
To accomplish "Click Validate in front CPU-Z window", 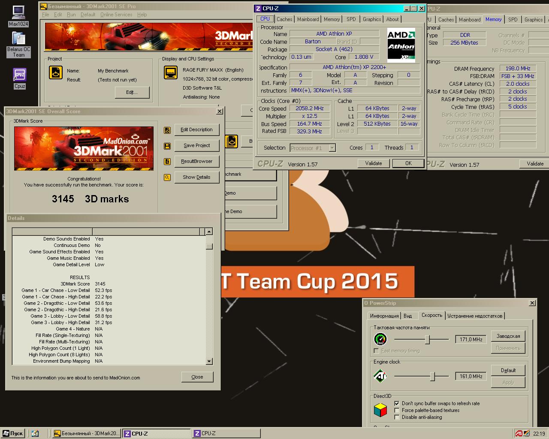I will click(374, 163).
